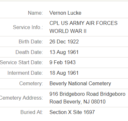Select CPL US ARMY AIR FORCES text

click(x=83, y=23)
